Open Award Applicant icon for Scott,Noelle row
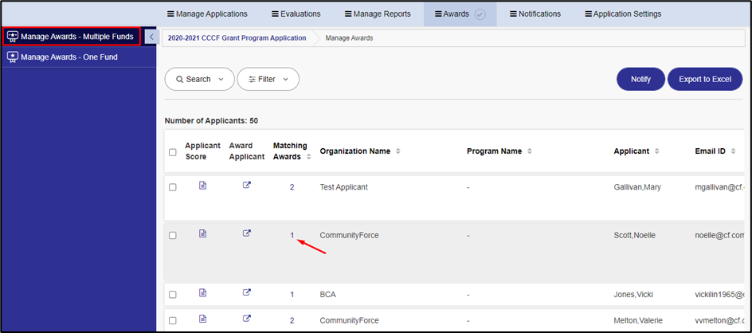 point(246,233)
